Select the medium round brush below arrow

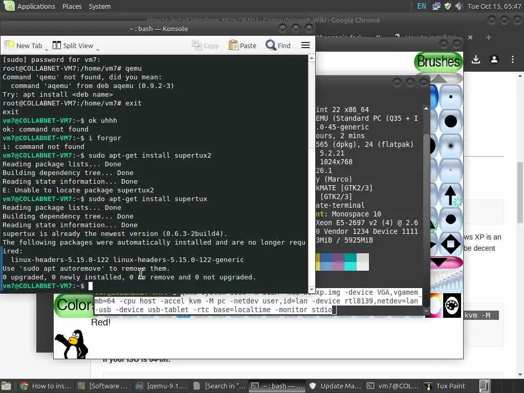pyautogui.click(x=450, y=220)
